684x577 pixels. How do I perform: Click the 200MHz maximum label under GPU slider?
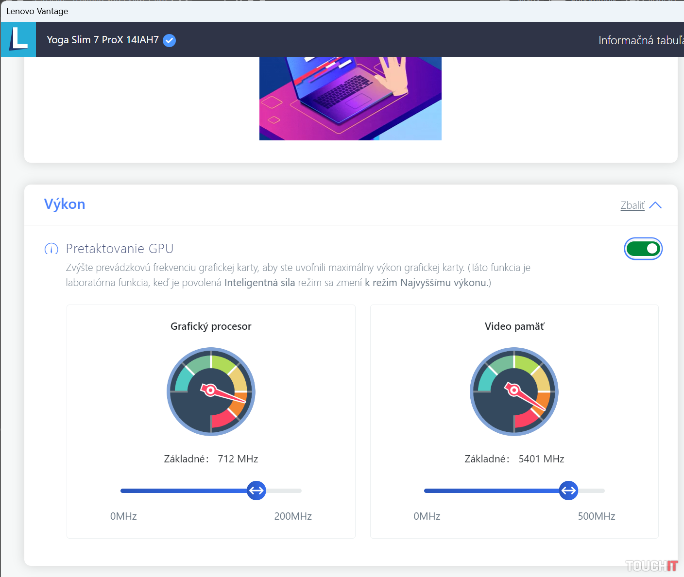click(292, 516)
